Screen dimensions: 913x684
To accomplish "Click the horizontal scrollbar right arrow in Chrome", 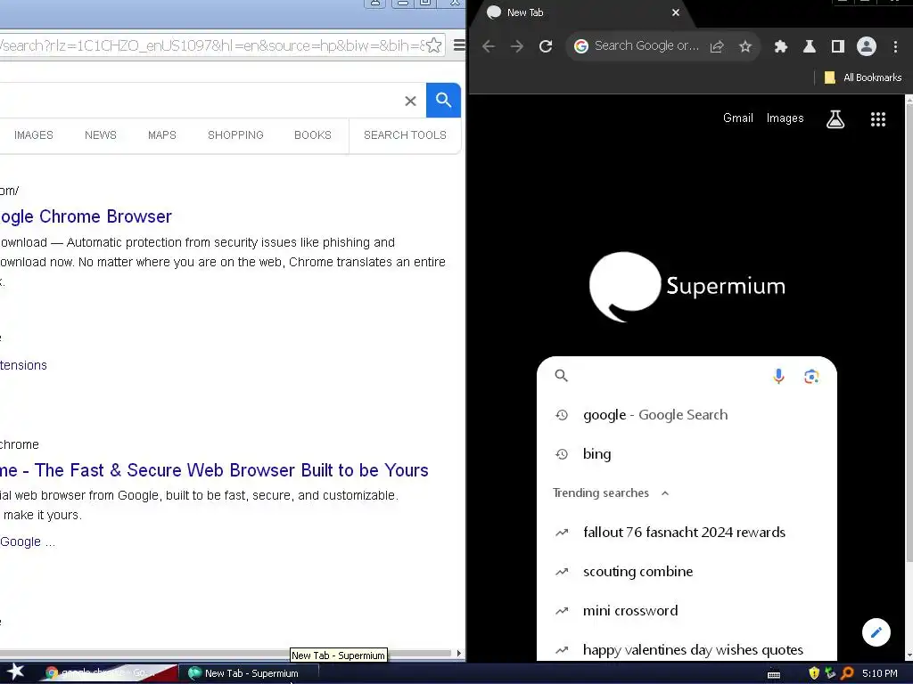I will coord(459,653).
